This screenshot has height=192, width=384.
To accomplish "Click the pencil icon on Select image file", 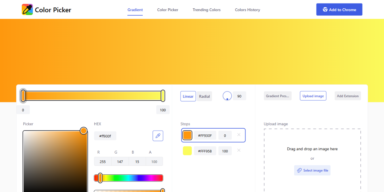I will pyautogui.click(x=300, y=170).
